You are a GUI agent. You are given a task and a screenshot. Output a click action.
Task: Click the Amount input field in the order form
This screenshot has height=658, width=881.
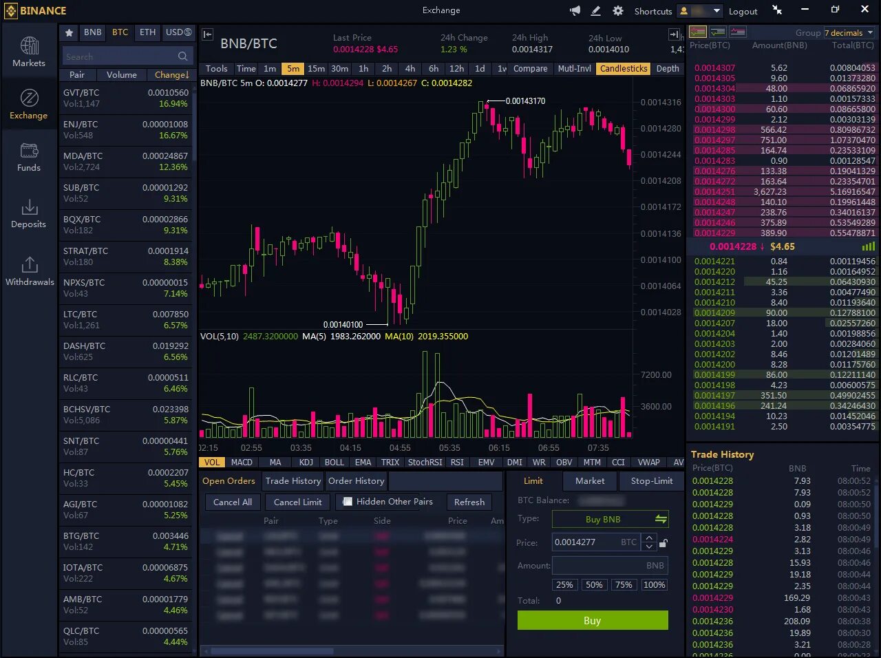[x=610, y=565]
